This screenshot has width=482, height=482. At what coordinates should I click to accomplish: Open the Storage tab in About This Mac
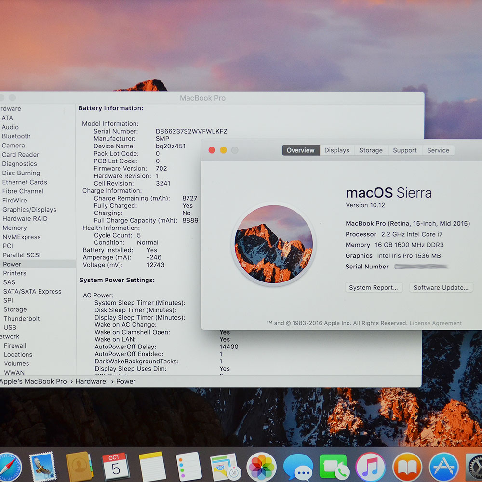(371, 150)
